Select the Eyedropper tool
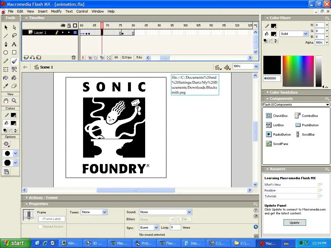 [6, 86]
